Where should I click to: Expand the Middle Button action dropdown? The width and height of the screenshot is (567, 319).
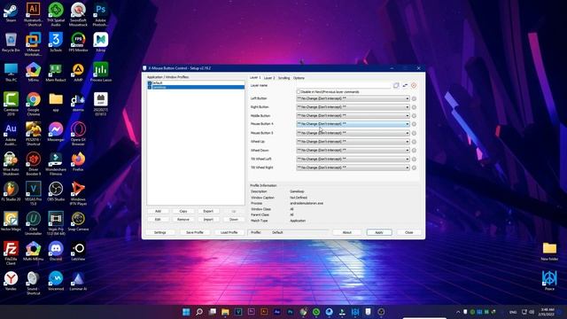coord(408,116)
